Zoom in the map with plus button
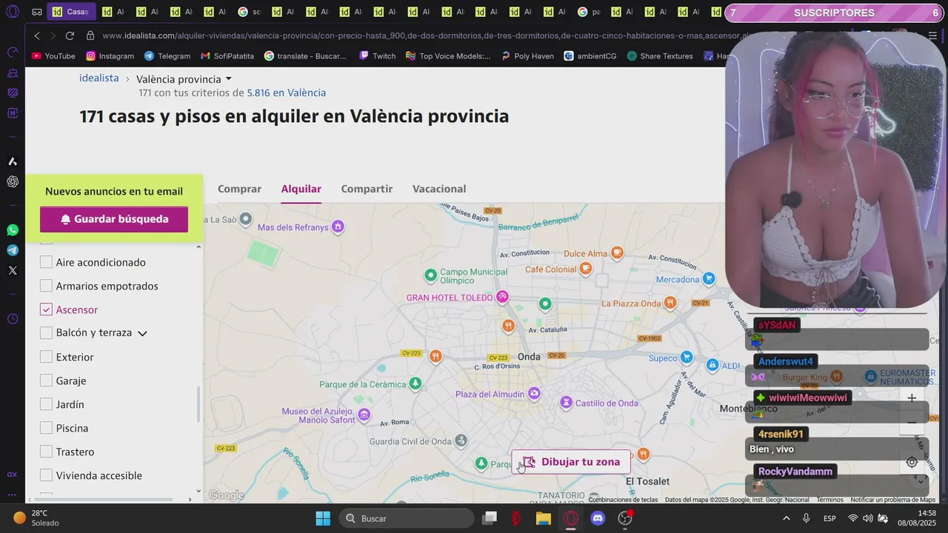 912,398
